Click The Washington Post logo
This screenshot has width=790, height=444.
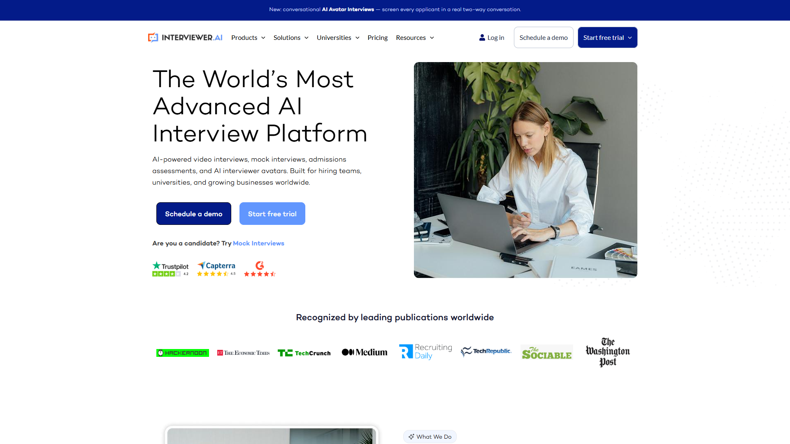coord(608,352)
